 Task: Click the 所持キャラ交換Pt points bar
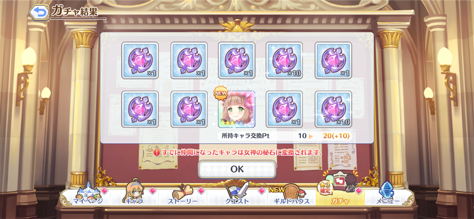pyautogui.click(x=285, y=136)
